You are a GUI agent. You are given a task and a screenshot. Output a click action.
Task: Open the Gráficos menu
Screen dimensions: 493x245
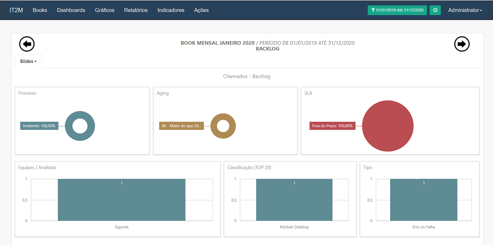104,10
